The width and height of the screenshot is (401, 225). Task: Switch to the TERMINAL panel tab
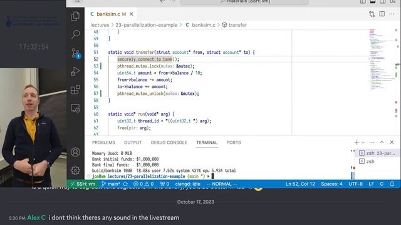207,142
